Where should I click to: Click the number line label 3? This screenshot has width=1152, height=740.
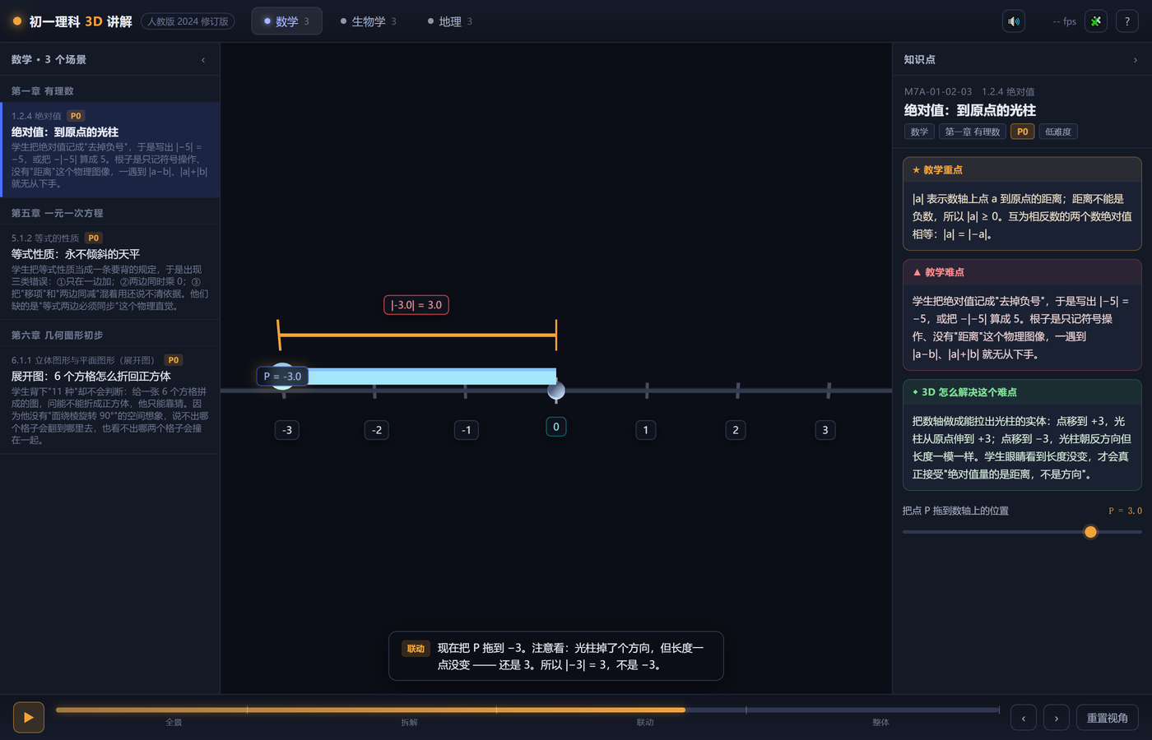point(825,430)
